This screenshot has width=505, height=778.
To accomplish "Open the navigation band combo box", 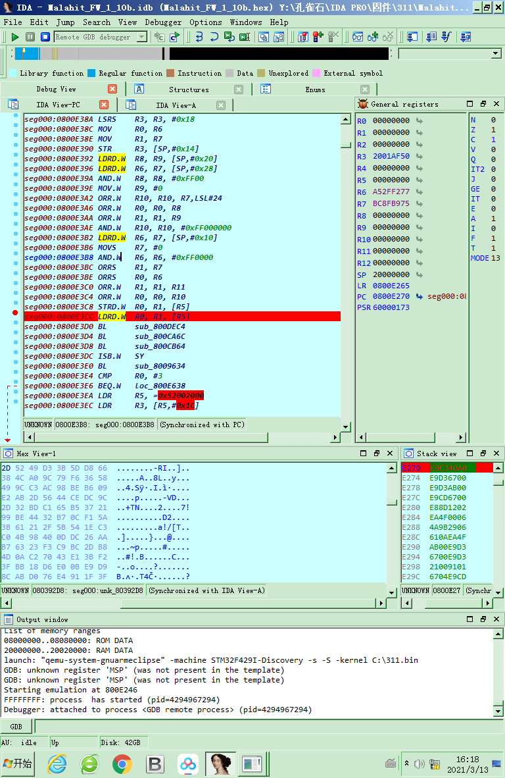I will click(x=496, y=53).
